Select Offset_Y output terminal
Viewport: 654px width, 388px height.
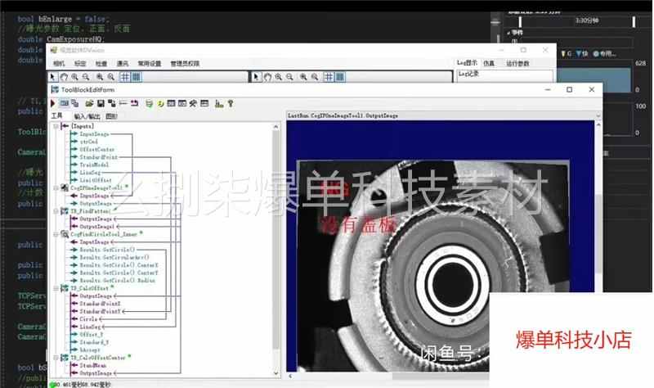coord(91,335)
